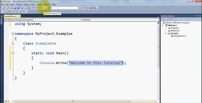Screen dimensions: 202x103
Task: Click in the Find combo box text field
Action: pos(64,8)
